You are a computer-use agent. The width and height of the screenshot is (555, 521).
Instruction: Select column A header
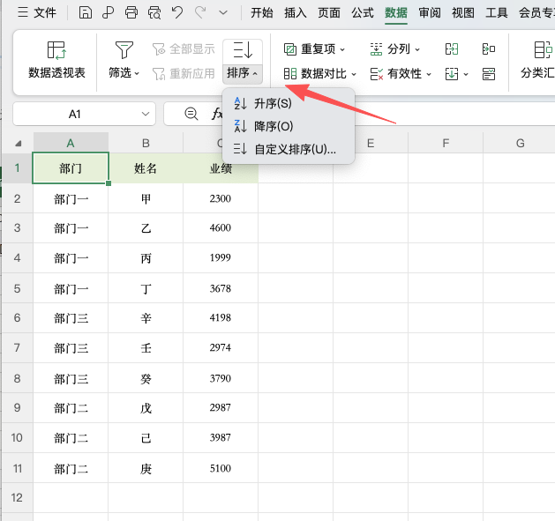71,143
